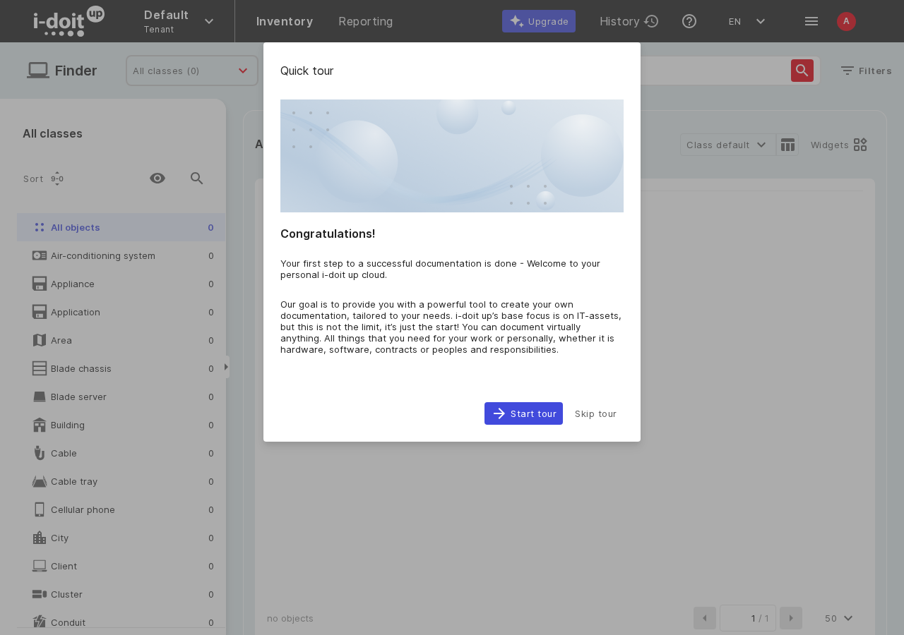Click the Cable plug icon
Image resolution: width=904 pixels, height=635 pixels.
click(40, 453)
